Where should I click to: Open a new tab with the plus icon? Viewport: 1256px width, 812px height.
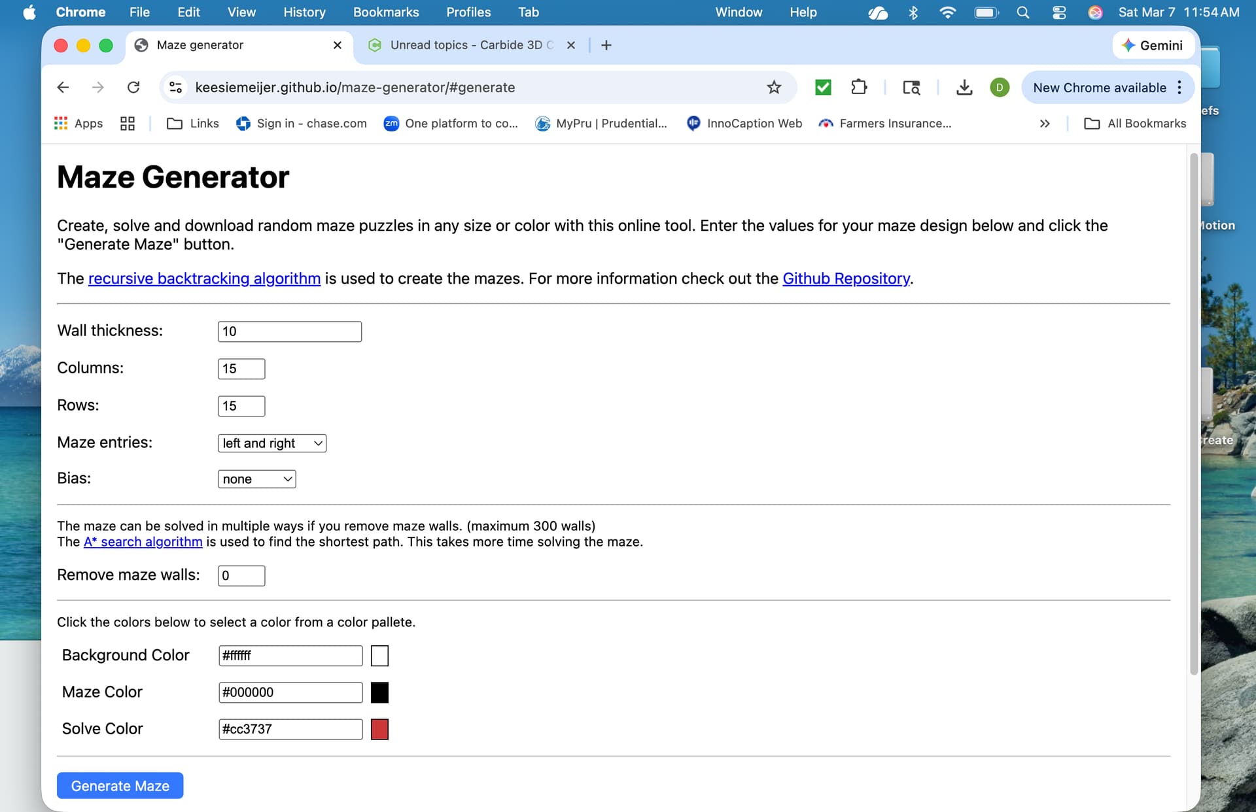point(606,45)
